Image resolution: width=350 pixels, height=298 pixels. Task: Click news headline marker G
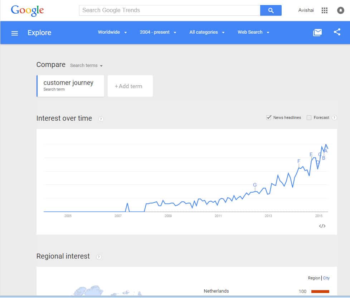click(255, 185)
